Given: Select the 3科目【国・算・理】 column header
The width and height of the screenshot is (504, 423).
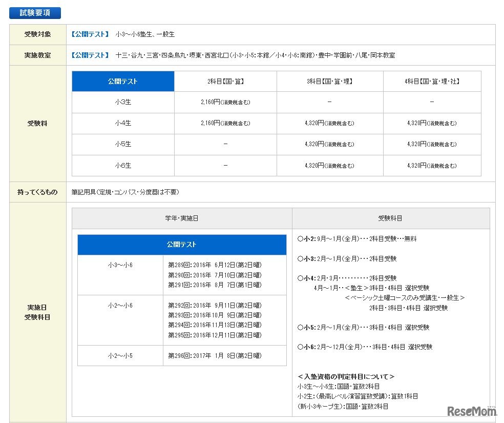Looking at the screenshot, I should [x=329, y=81].
